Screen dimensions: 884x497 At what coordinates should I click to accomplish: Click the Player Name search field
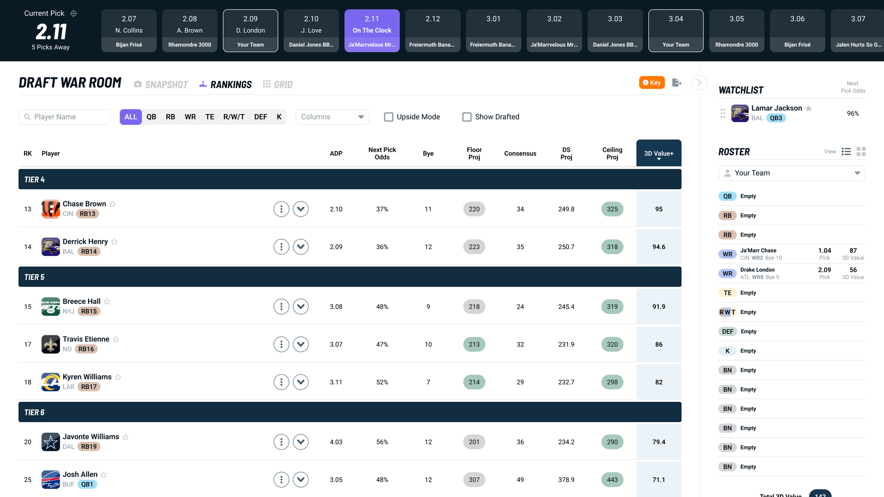[64, 117]
